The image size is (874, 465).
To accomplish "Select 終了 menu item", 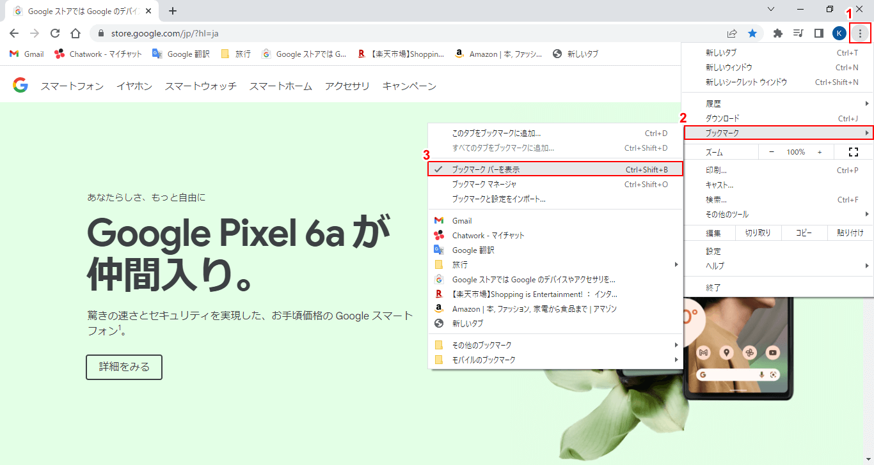I will (x=778, y=287).
